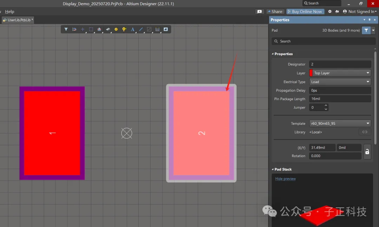
Task: Decrease the Jumper value
Action: (x=326, y=109)
